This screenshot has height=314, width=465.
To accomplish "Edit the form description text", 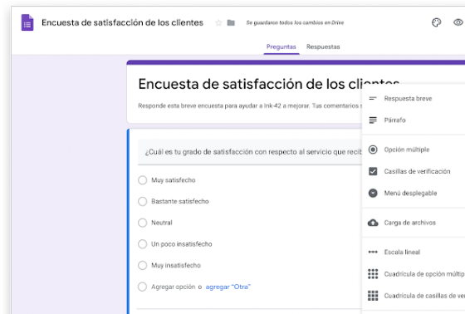I will pyautogui.click(x=250, y=106).
